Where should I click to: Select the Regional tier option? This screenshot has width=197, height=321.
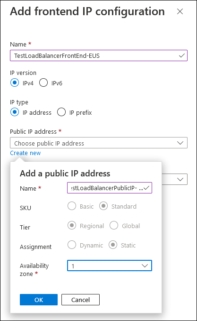pyautogui.click(x=72, y=225)
